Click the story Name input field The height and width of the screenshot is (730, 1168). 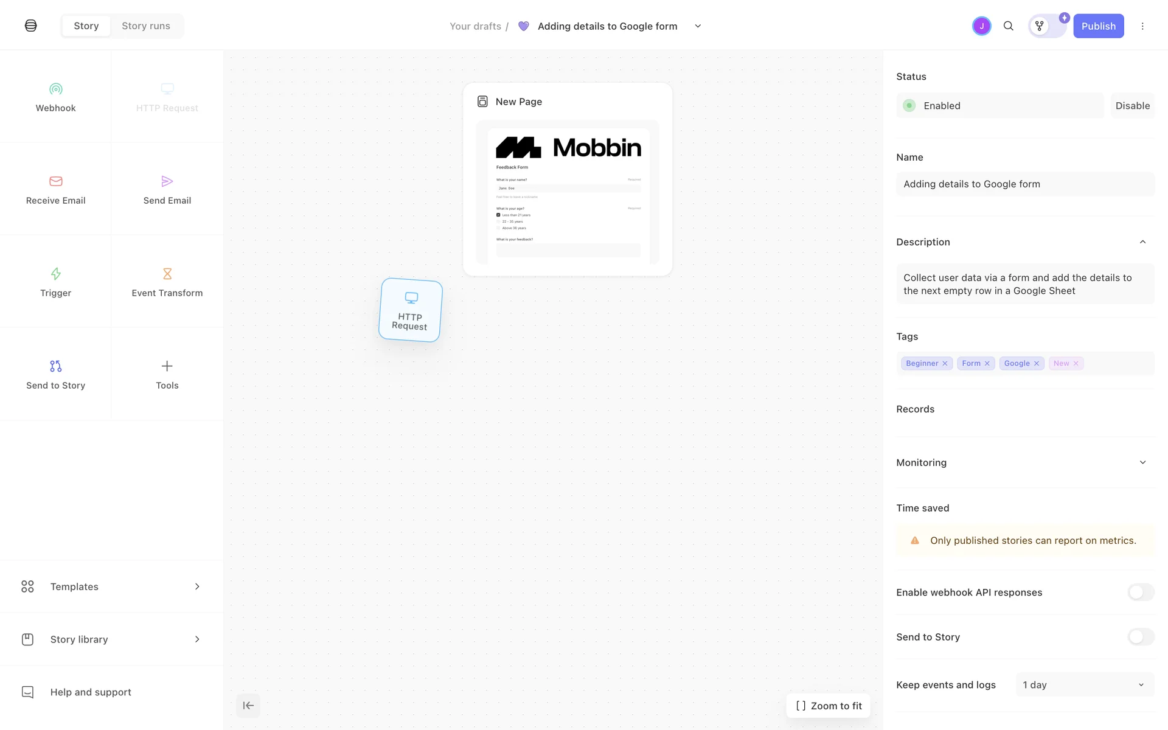click(x=1024, y=184)
